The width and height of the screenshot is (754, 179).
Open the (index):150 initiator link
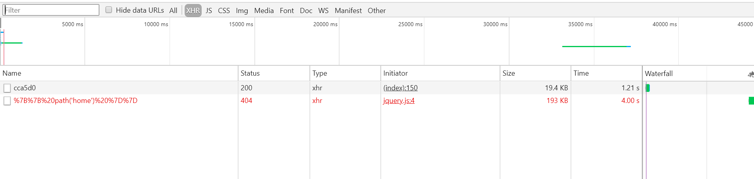point(400,88)
